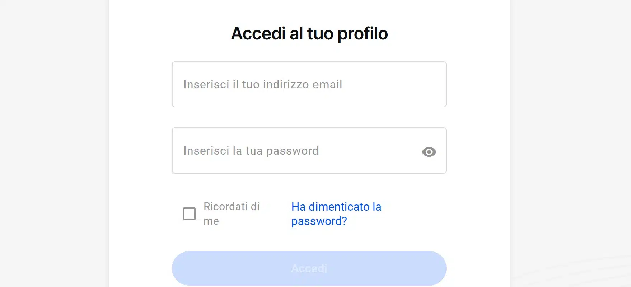Click the disabled Accedi button
631x287 pixels.
[x=309, y=268]
